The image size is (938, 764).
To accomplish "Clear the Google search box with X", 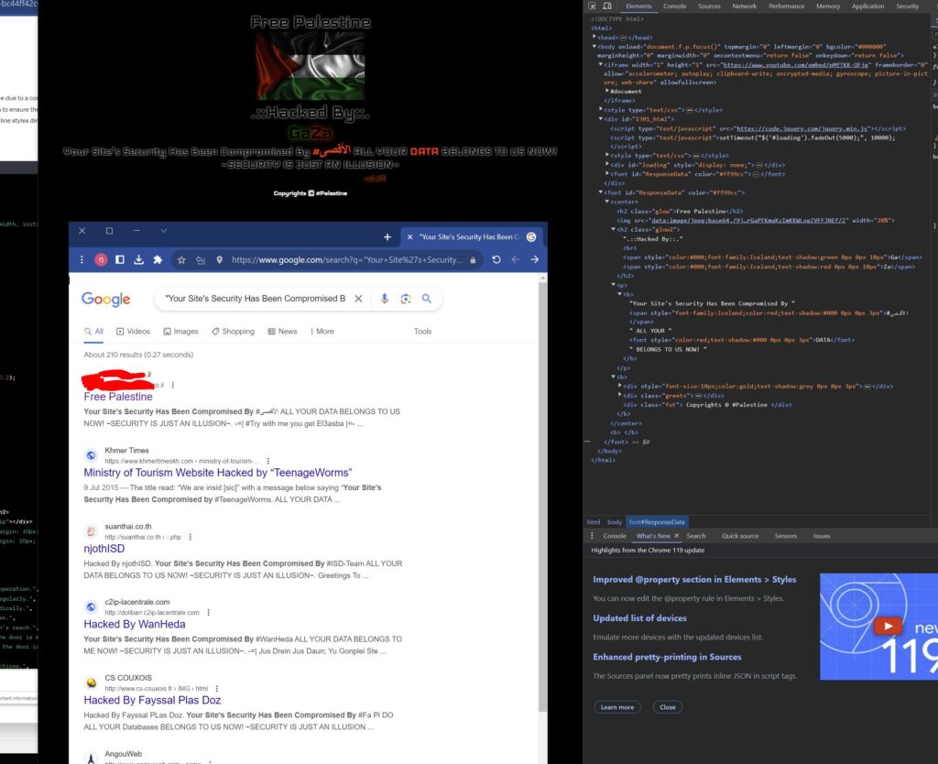I will coord(358,299).
